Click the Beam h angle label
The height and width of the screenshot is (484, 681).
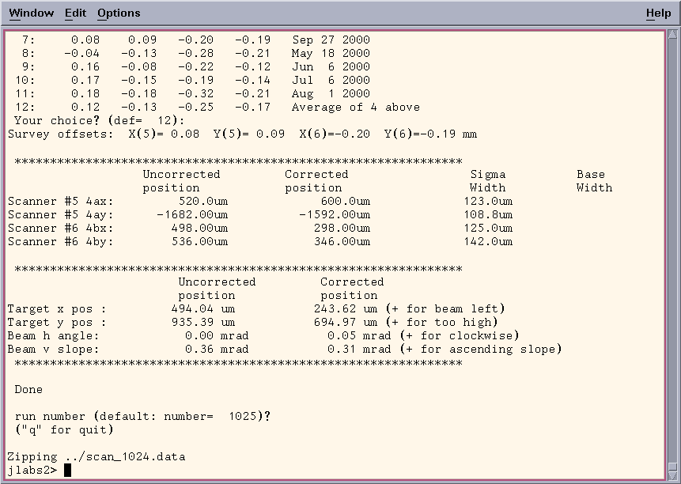[54, 336]
